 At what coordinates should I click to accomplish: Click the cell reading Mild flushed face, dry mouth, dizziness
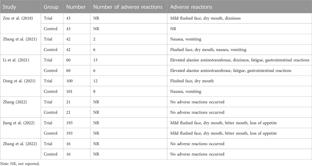[205, 18]
